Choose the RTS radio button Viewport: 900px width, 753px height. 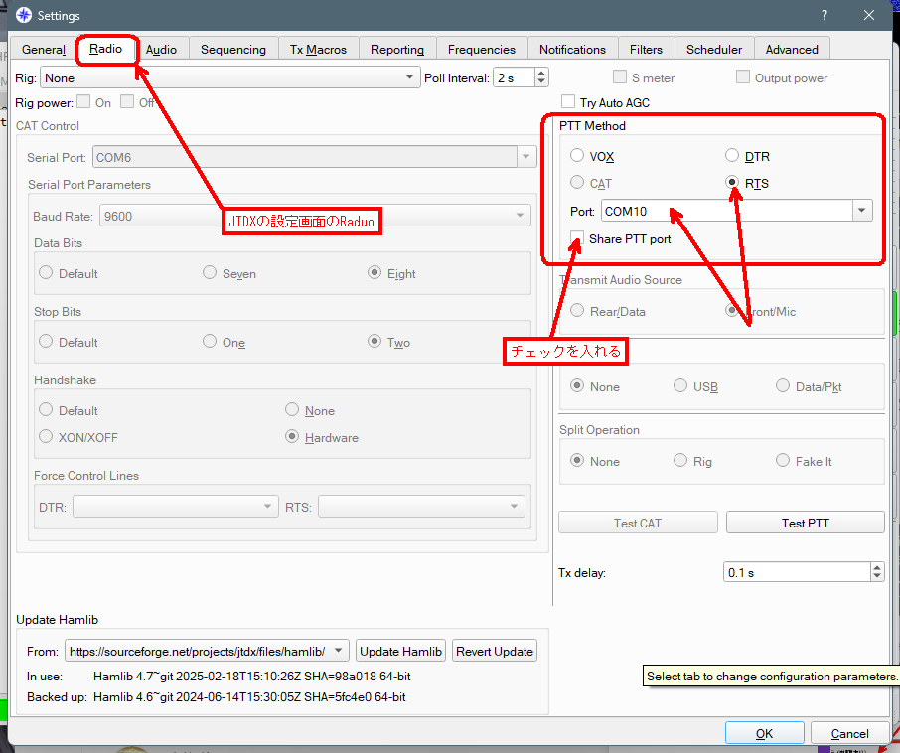(732, 183)
